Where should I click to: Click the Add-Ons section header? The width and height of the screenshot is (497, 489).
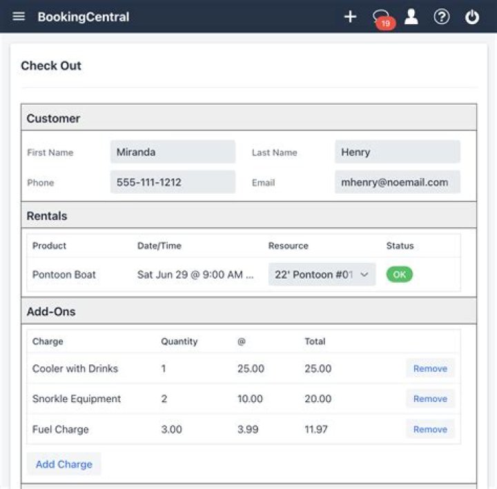pos(248,311)
